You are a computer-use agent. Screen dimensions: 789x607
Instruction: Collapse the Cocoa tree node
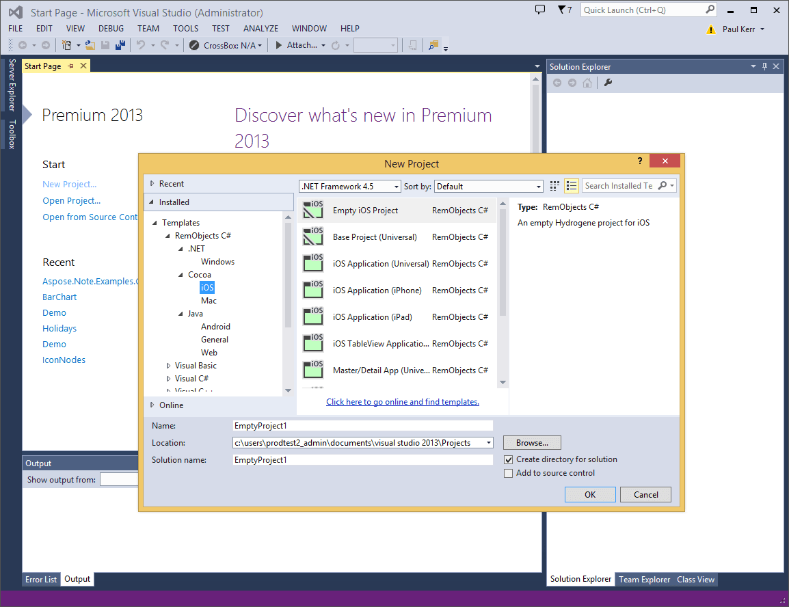pyautogui.click(x=180, y=275)
